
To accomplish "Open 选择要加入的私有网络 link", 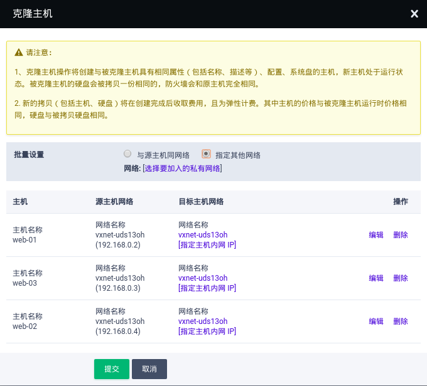I will pyautogui.click(x=182, y=168).
